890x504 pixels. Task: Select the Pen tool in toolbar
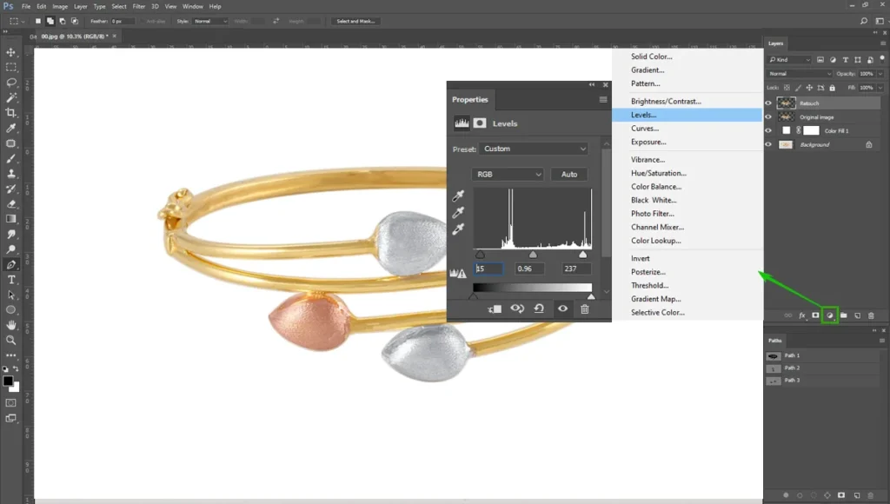click(x=10, y=264)
